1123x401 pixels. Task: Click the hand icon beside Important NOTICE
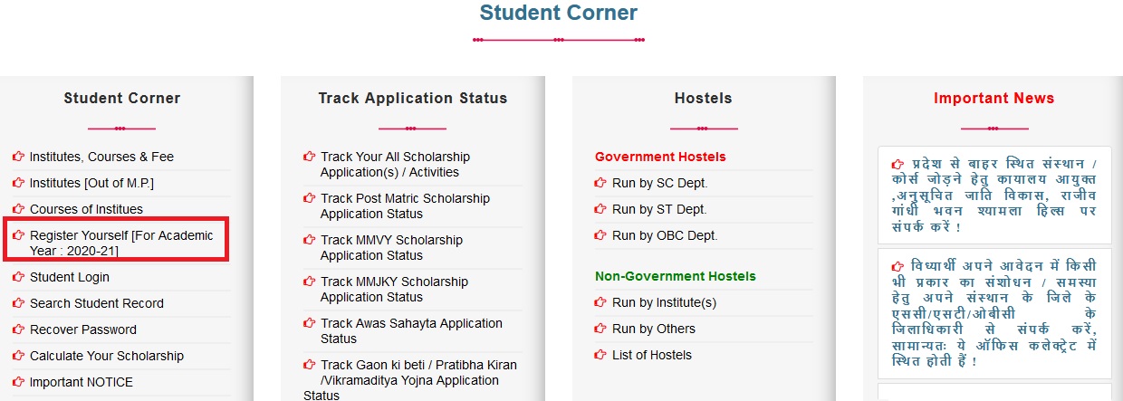(19, 382)
